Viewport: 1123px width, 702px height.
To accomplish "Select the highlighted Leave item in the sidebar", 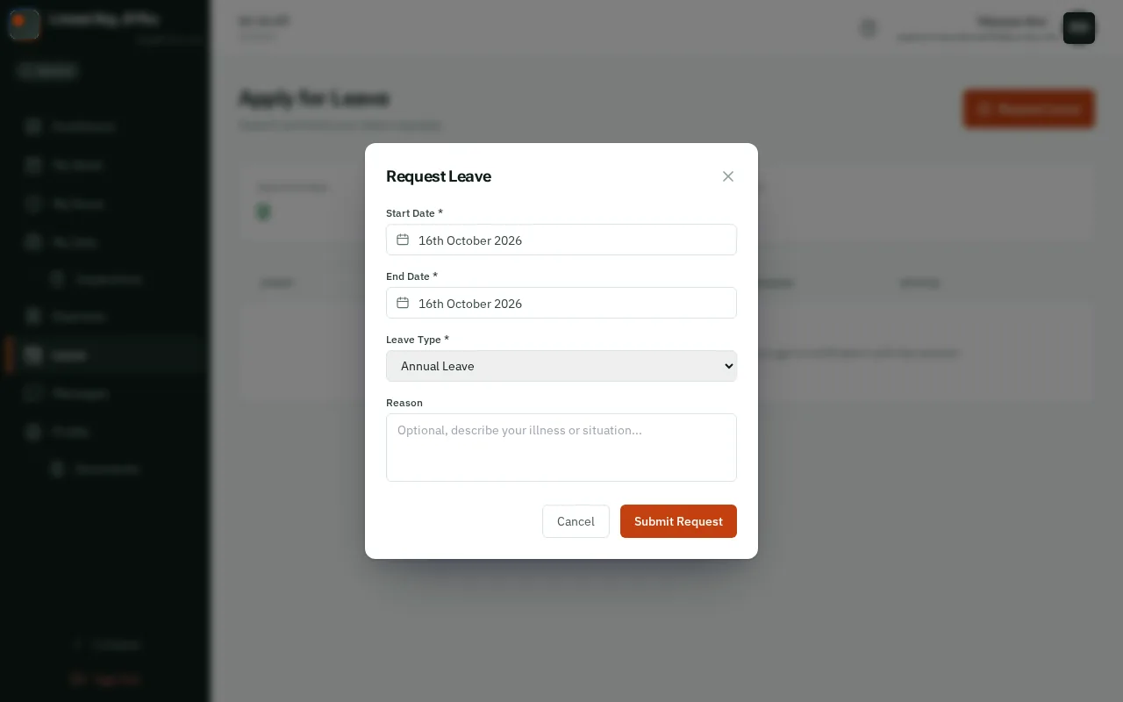I will click(x=105, y=355).
